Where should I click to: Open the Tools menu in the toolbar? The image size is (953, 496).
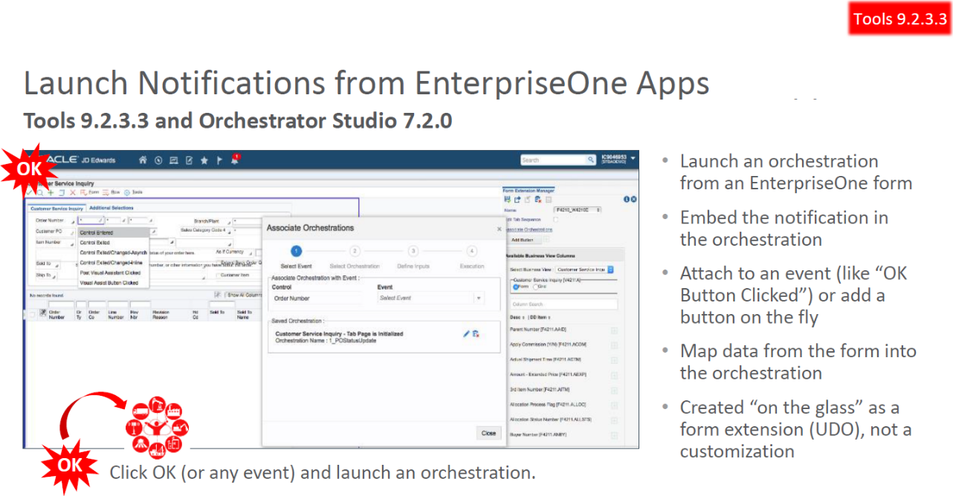pyautogui.click(x=134, y=192)
